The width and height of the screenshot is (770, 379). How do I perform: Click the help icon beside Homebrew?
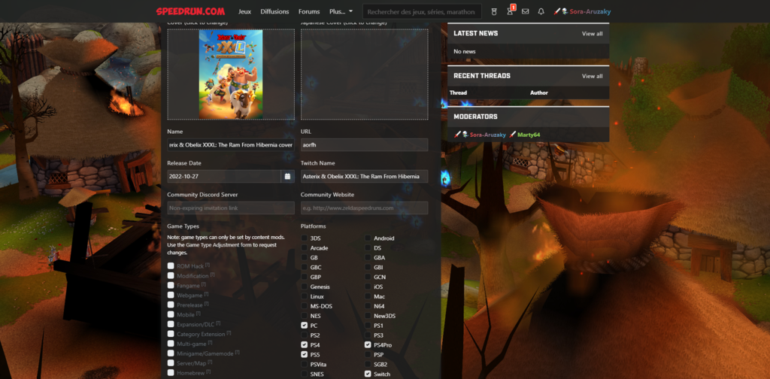[207, 371]
